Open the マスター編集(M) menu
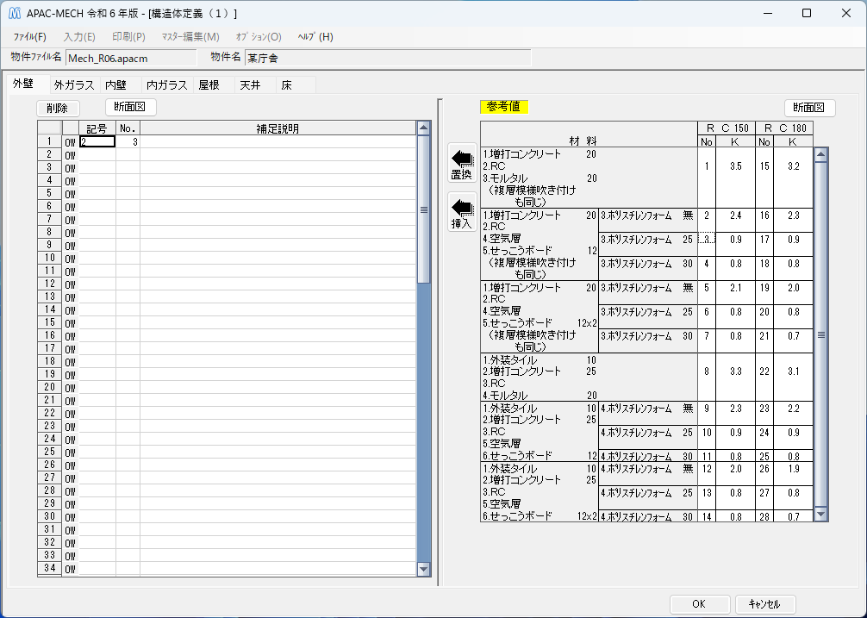The image size is (867, 618). click(x=190, y=37)
